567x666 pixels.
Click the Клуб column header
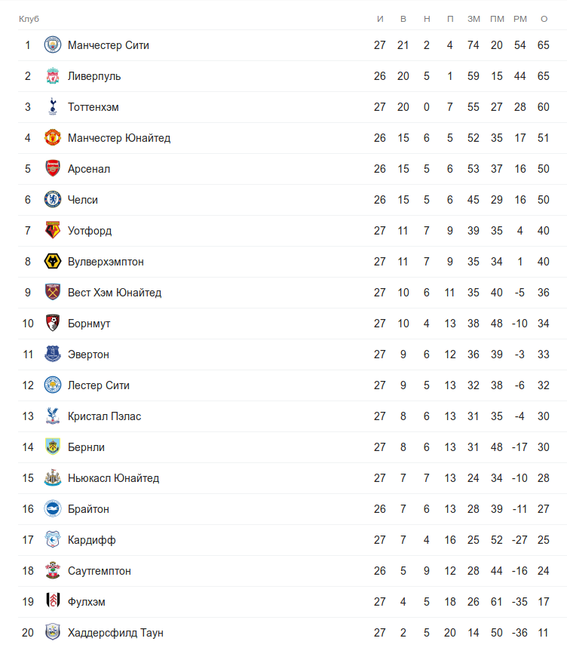pos(29,19)
